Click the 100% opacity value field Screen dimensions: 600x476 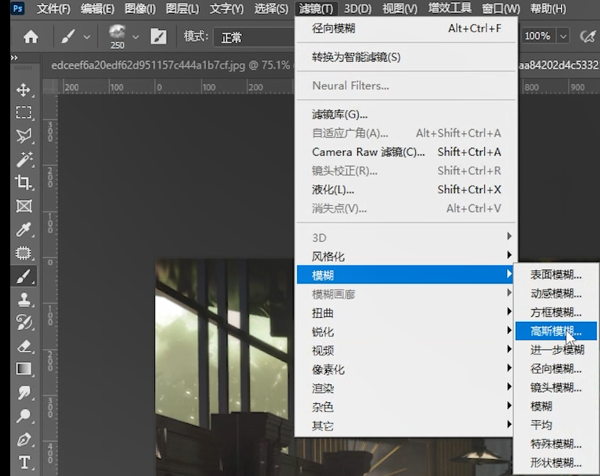[537, 37]
